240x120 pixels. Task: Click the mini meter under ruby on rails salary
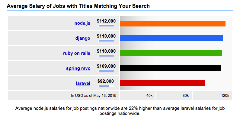coord(106,56)
